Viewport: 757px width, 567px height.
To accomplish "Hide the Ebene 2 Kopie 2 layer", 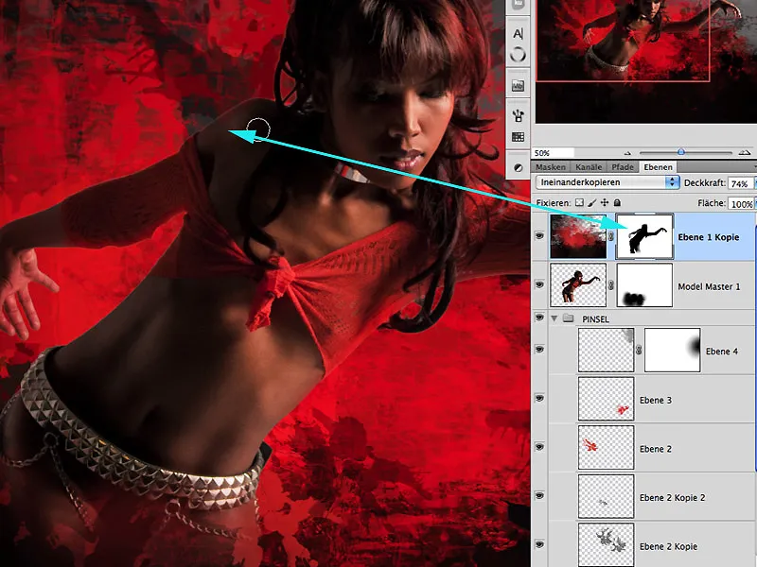I will (539, 495).
